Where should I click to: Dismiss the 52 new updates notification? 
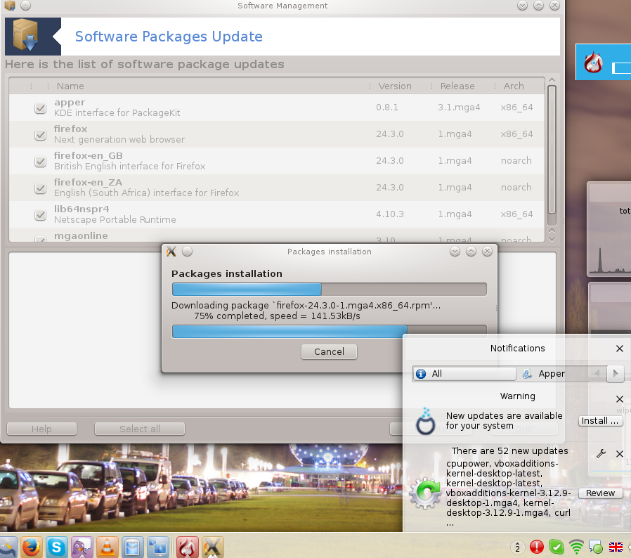[620, 454]
